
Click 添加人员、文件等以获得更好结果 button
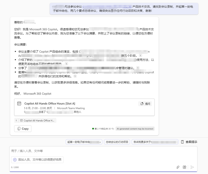37,160
